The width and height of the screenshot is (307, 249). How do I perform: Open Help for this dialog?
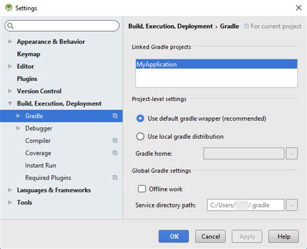pyautogui.click(x=284, y=237)
